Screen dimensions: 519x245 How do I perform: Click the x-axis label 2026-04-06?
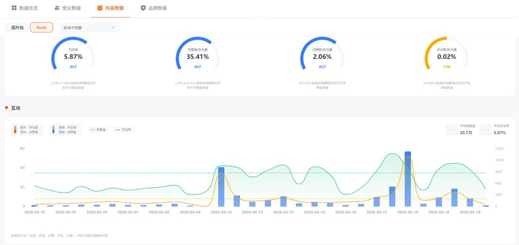coord(190,212)
